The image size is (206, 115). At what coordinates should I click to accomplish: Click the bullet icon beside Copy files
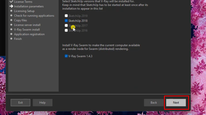coord(11,20)
